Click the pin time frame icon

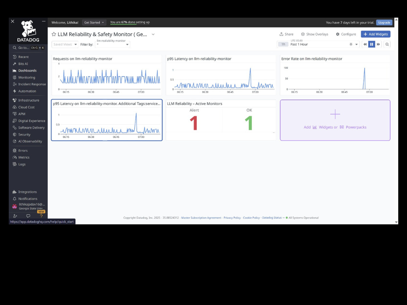[351, 44]
